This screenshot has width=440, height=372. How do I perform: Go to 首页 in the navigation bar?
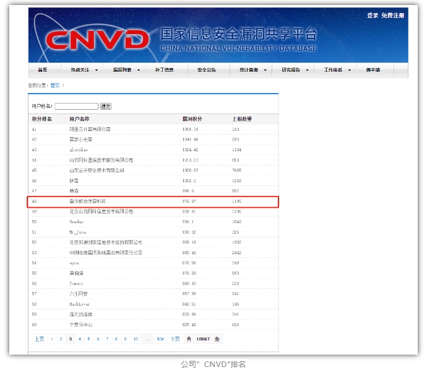tap(42, 70)
